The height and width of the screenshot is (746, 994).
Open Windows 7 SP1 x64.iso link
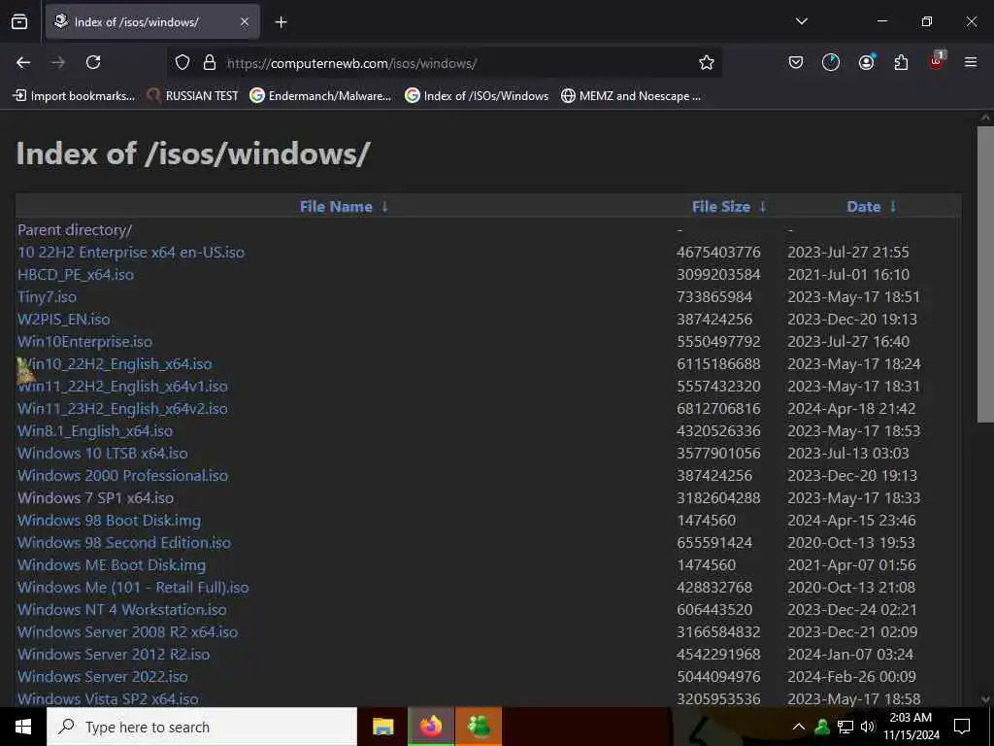click(96, 498)
